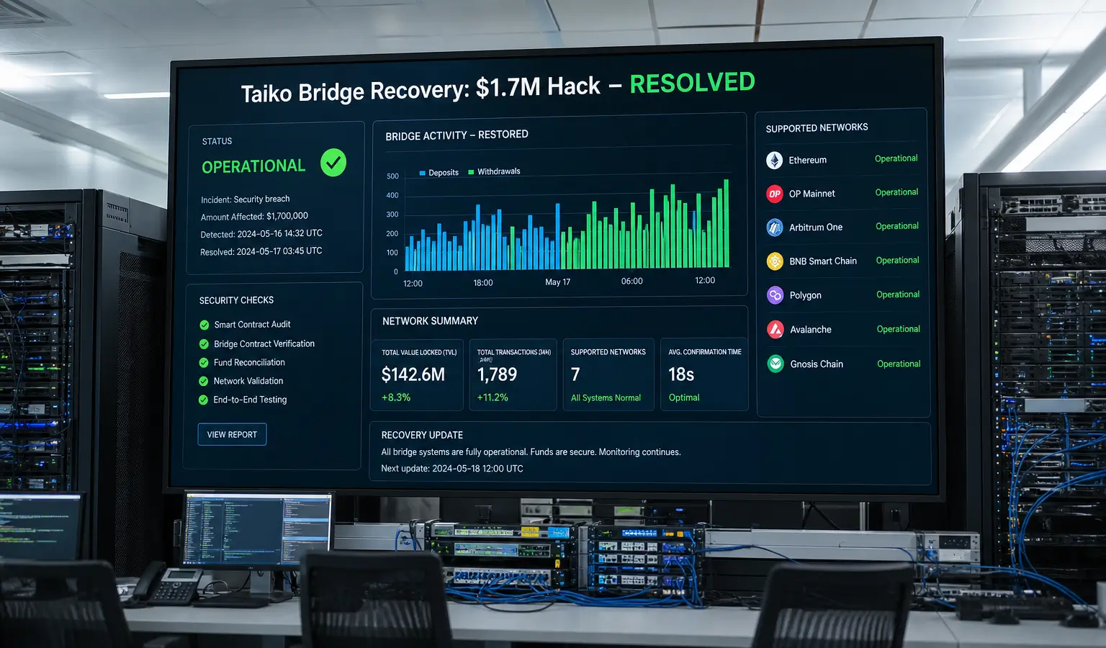The image size is (1106, 648).
Task: Click the Network Validation check icon
Action: click(204, 382)
